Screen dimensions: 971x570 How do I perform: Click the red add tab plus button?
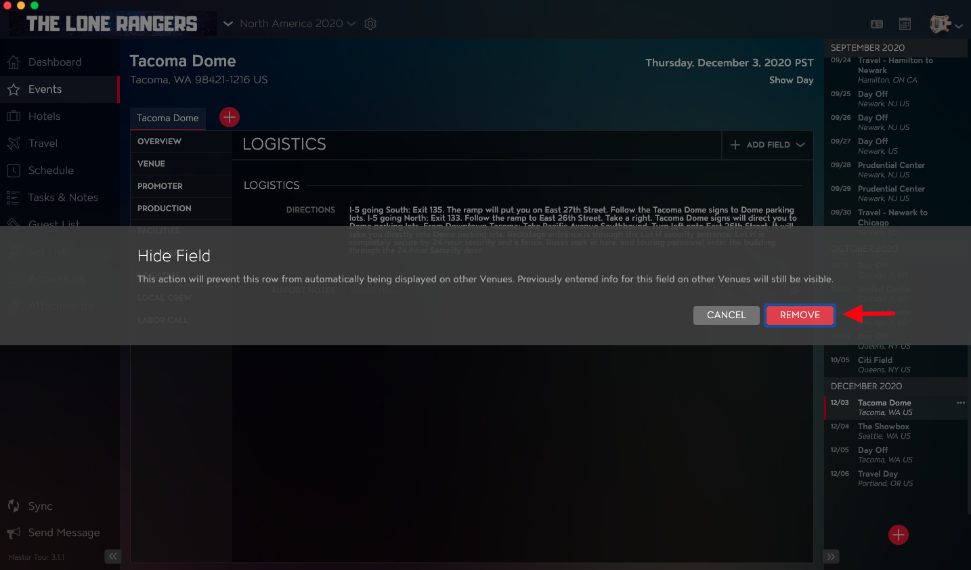tap(230, 117)
